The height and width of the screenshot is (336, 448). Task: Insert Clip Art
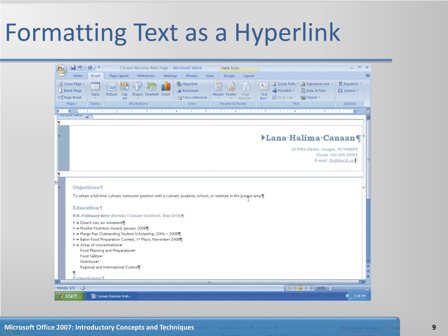[124, 91]
